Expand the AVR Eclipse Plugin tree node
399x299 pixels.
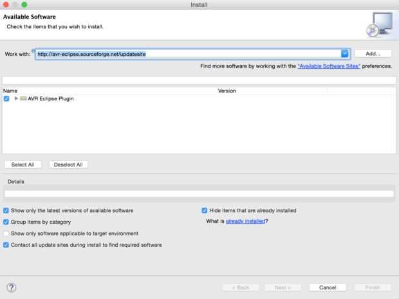click(16, 98)
